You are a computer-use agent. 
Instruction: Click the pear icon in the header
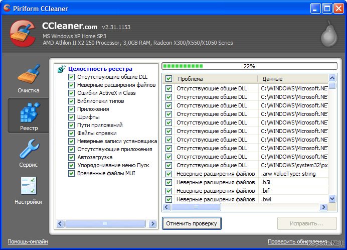click(329, 34)
